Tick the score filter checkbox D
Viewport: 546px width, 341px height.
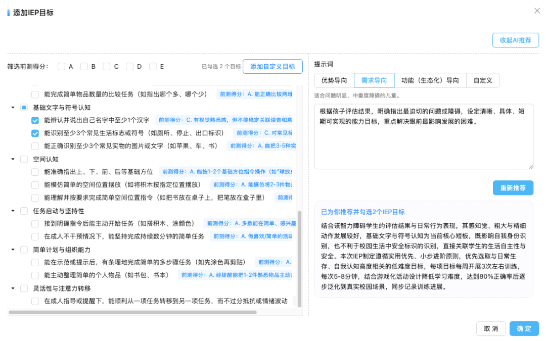tap(129, 67)
